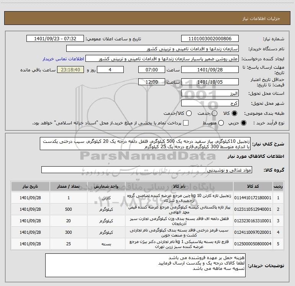This screenshot has width=295, height=286.
Task: Open the اطلاعات تماس خریدار link
Action: click(x=63, y=59)
